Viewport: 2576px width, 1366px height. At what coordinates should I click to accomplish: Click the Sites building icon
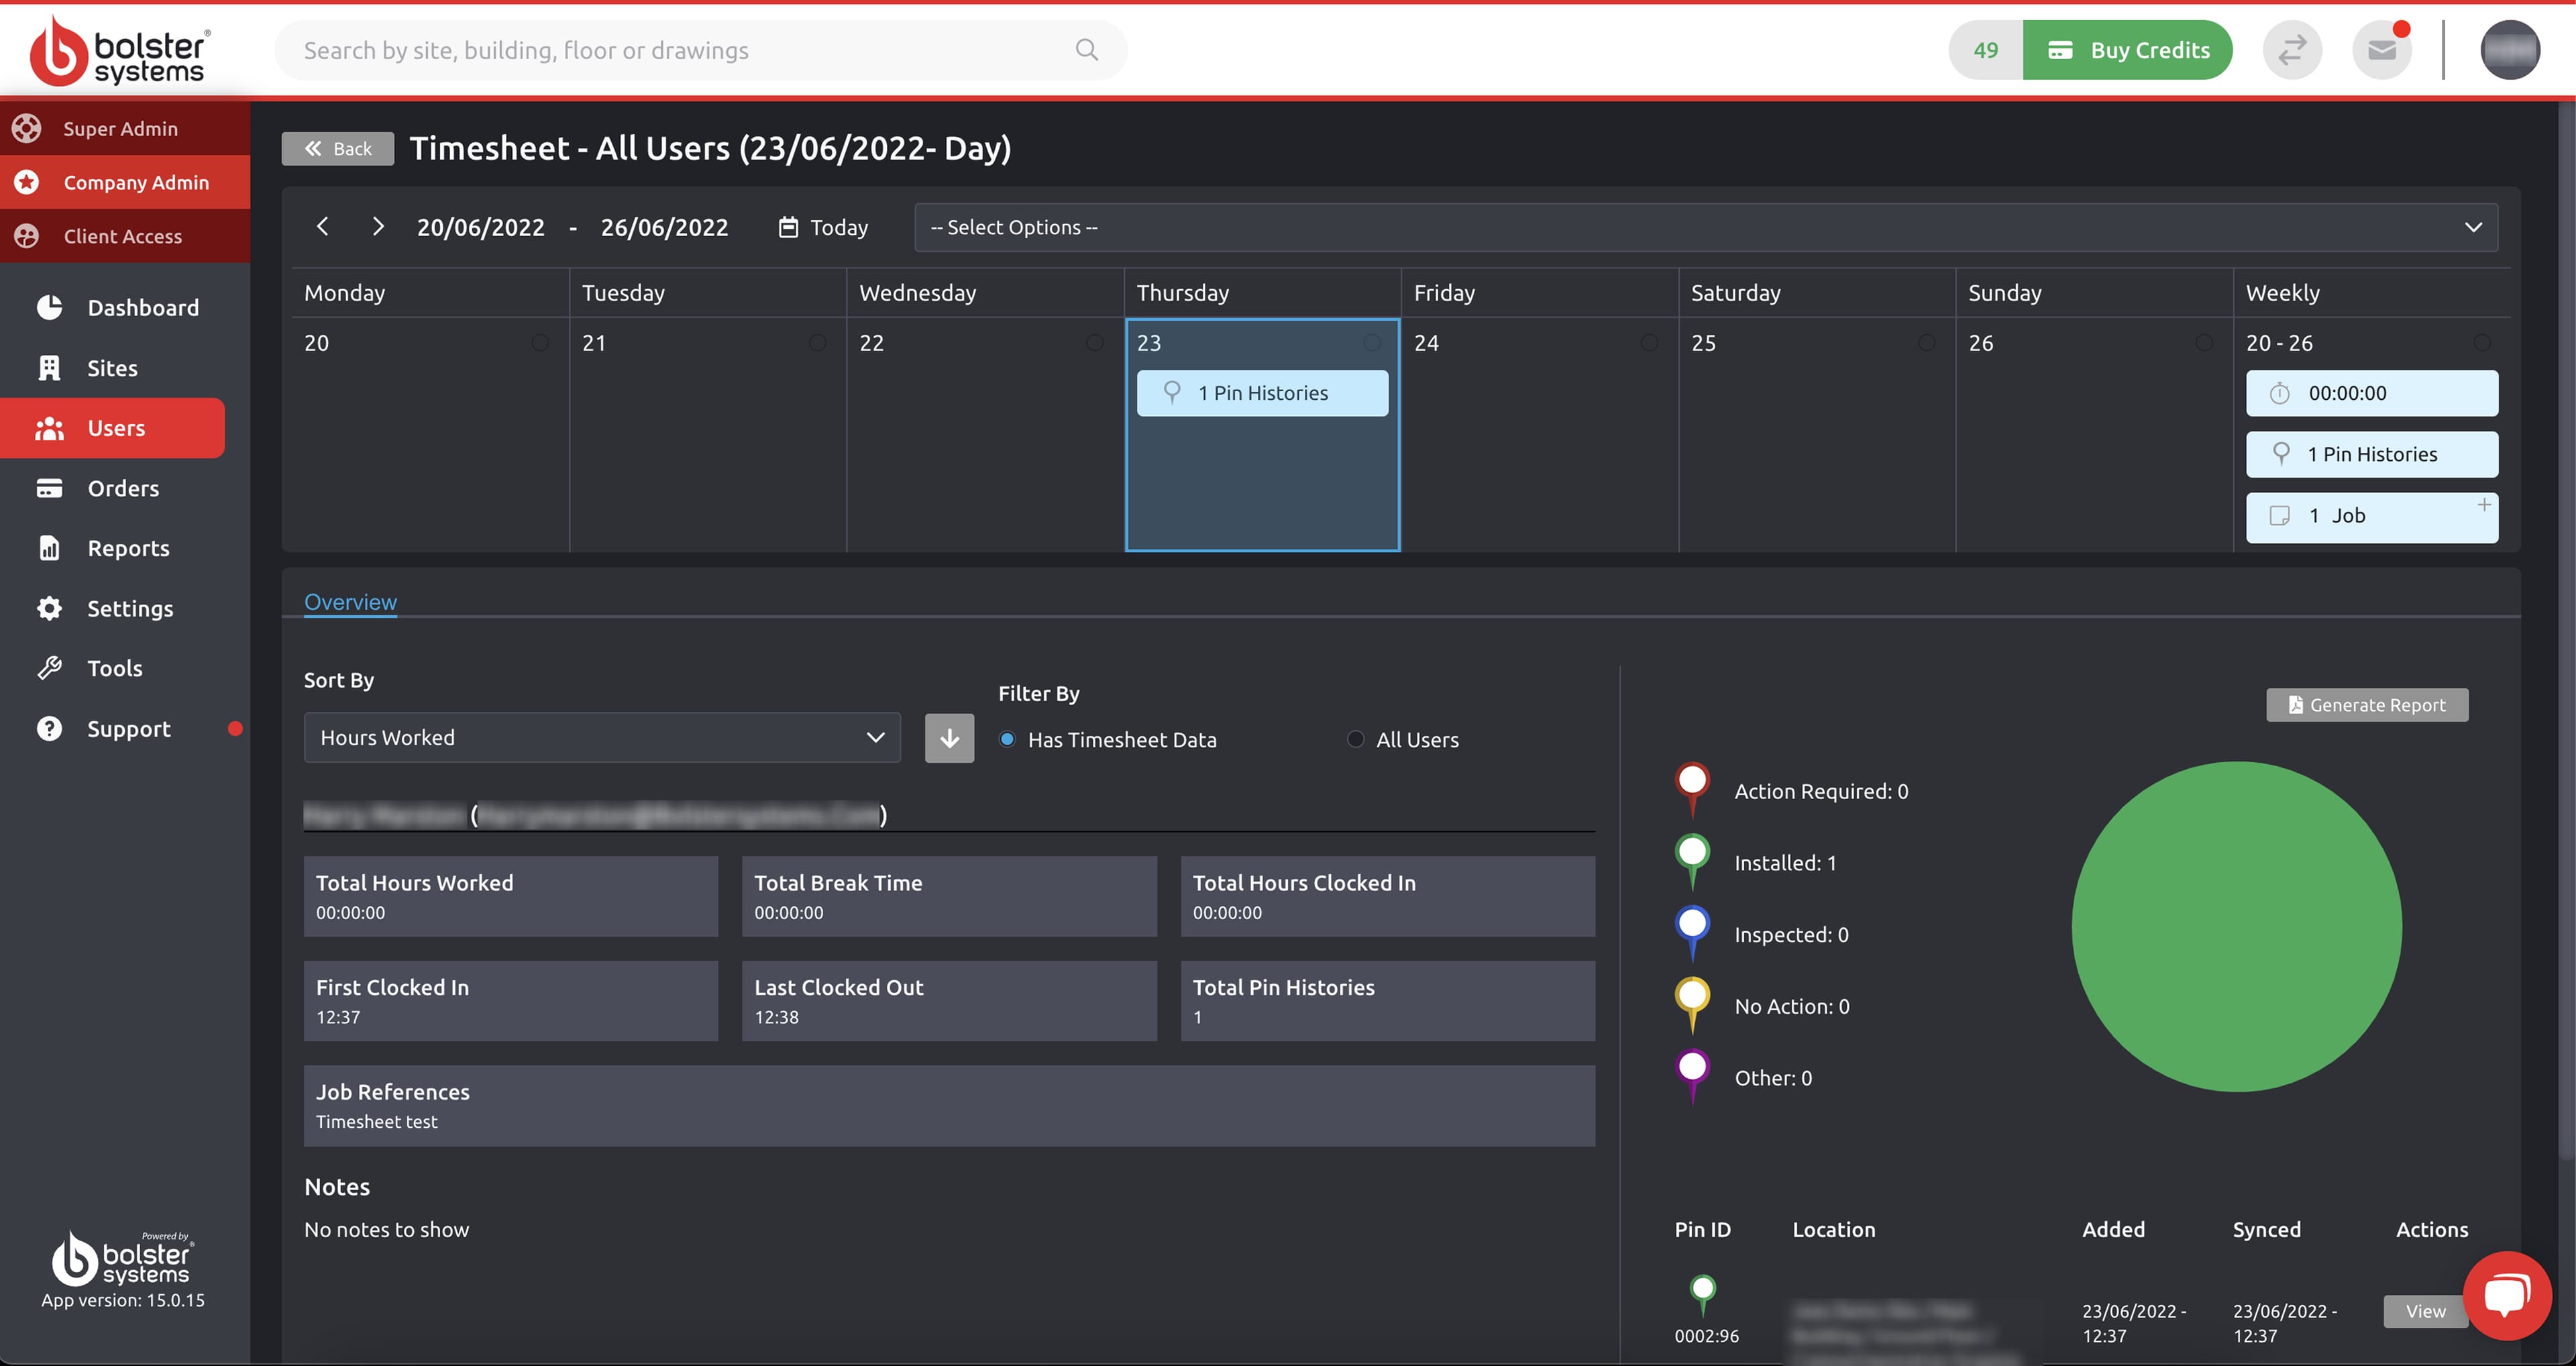(49, 368)
